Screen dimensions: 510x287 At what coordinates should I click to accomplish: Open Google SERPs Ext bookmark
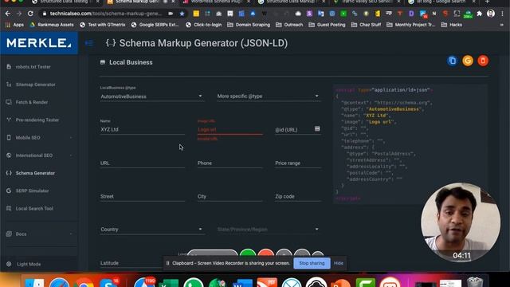[x=155, y=25]
